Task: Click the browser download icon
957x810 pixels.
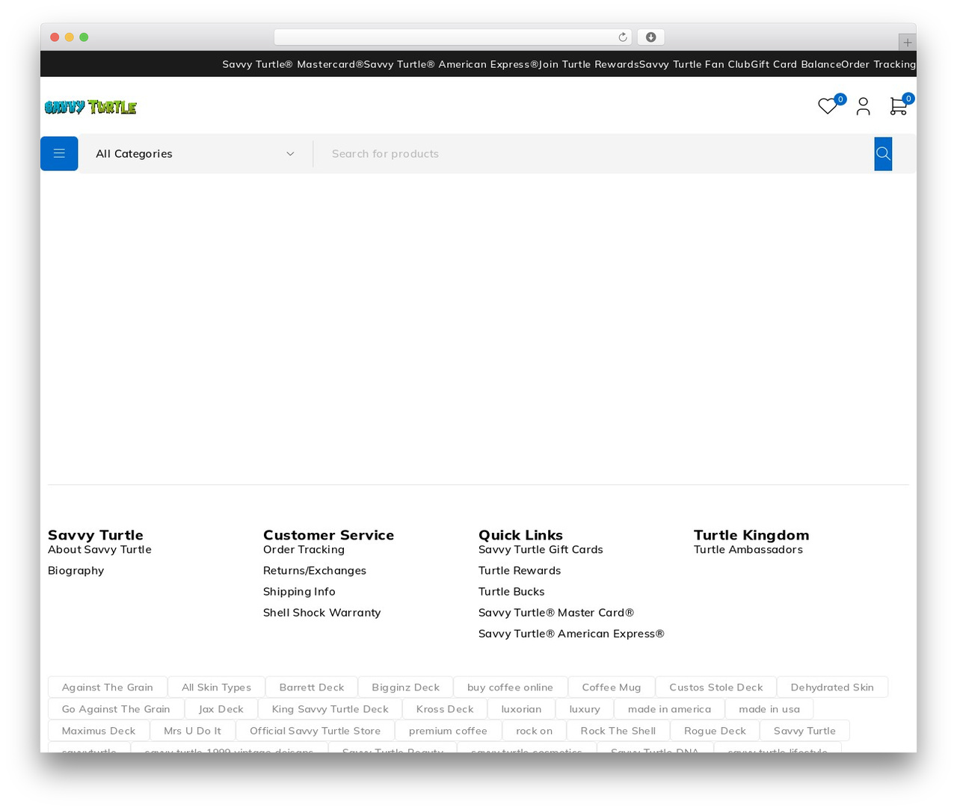Action: tap(650, 37)
